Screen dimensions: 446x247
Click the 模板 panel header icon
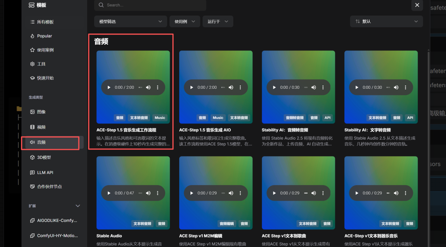[31, 5]
